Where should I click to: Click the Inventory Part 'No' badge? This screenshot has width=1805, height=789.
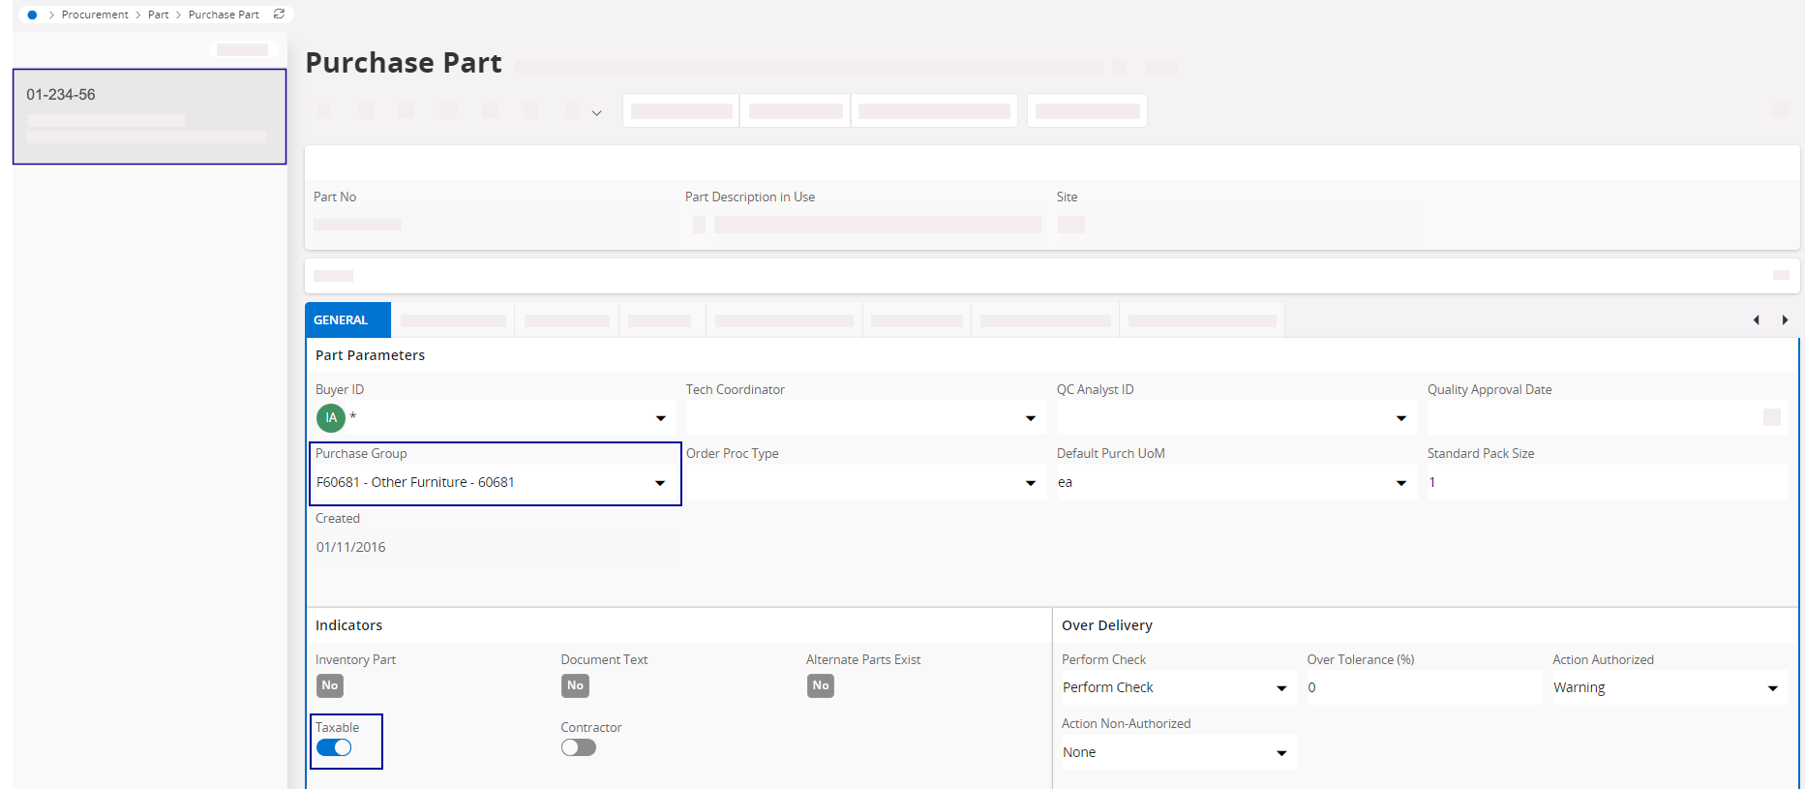[330, 685]
